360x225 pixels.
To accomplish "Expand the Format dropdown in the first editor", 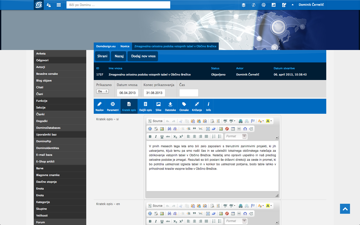I will pyautogui.click(x=244, y=136).
